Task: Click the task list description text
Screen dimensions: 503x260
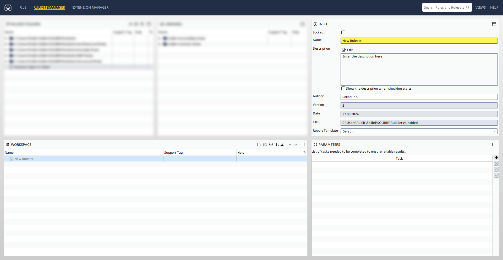Action: point(358,152)
